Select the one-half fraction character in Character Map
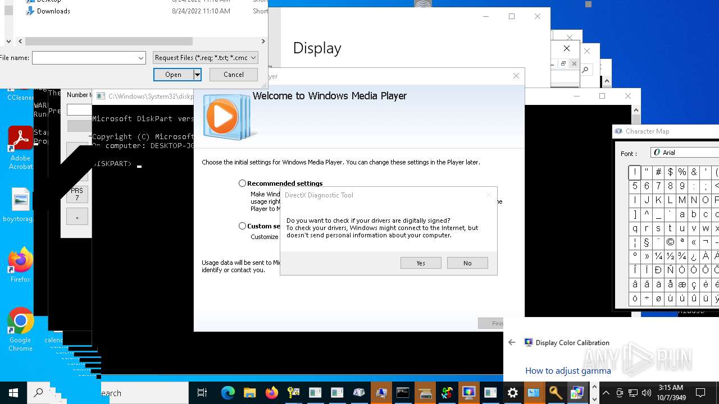This screenshot has height=404, width=719. [670, 256]
